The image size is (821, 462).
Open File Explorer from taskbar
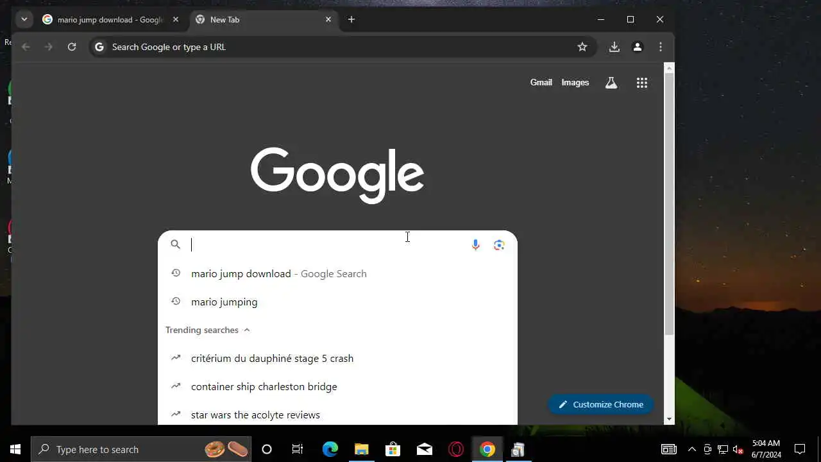pos(361,449)
